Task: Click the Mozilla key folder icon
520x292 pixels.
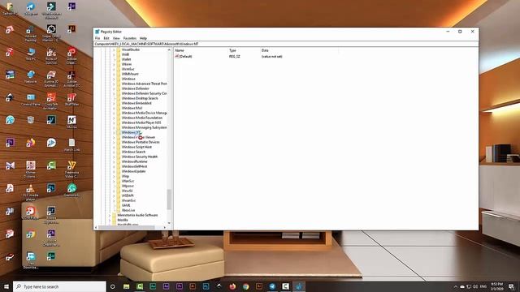Action: (x=115, y=220)
